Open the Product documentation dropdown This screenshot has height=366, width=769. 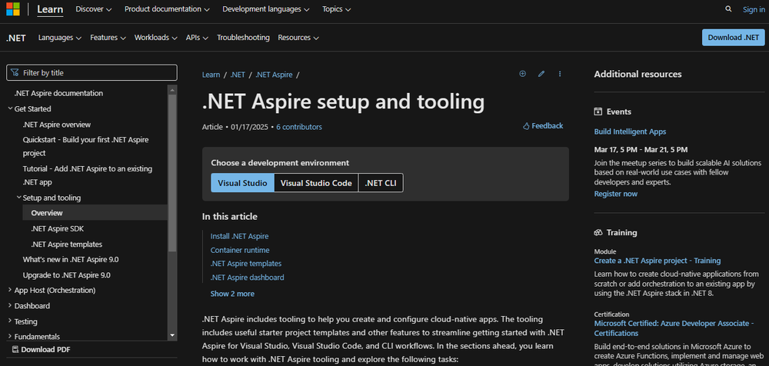pos(167,8)
